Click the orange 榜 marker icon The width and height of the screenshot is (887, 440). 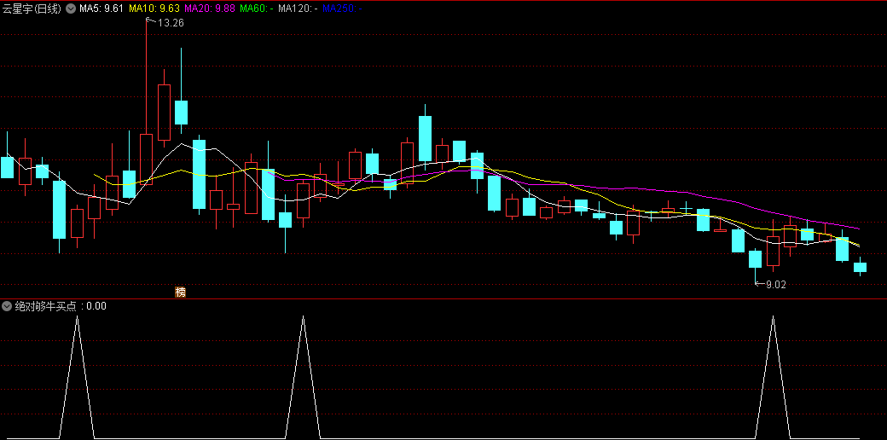[x=181, y=292]
